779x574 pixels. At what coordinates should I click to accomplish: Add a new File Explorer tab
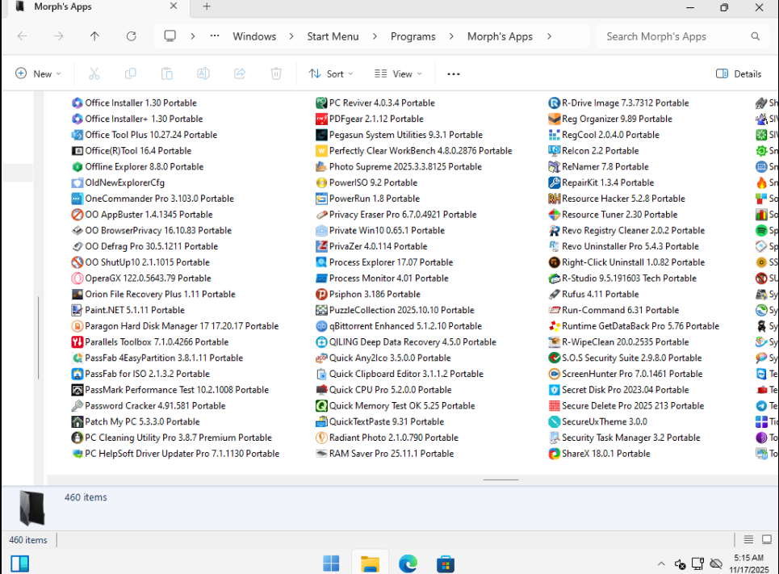coord(207,7)
